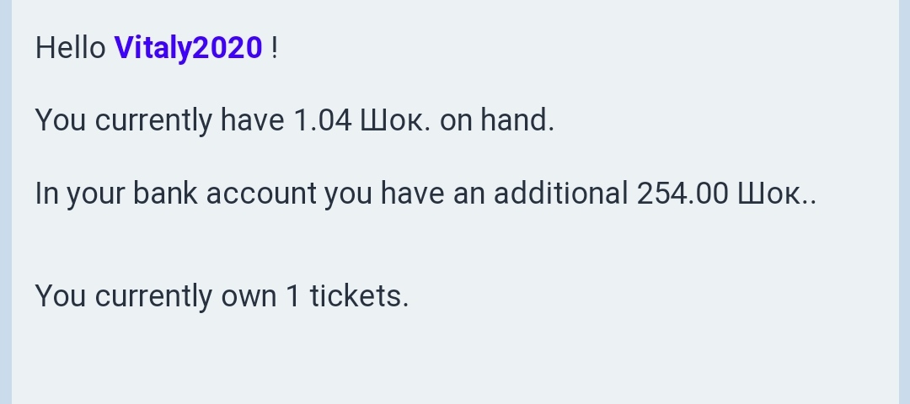Select the 1.04 on-hand amount
The image size is (910, 404).
[x=322, y=120]
